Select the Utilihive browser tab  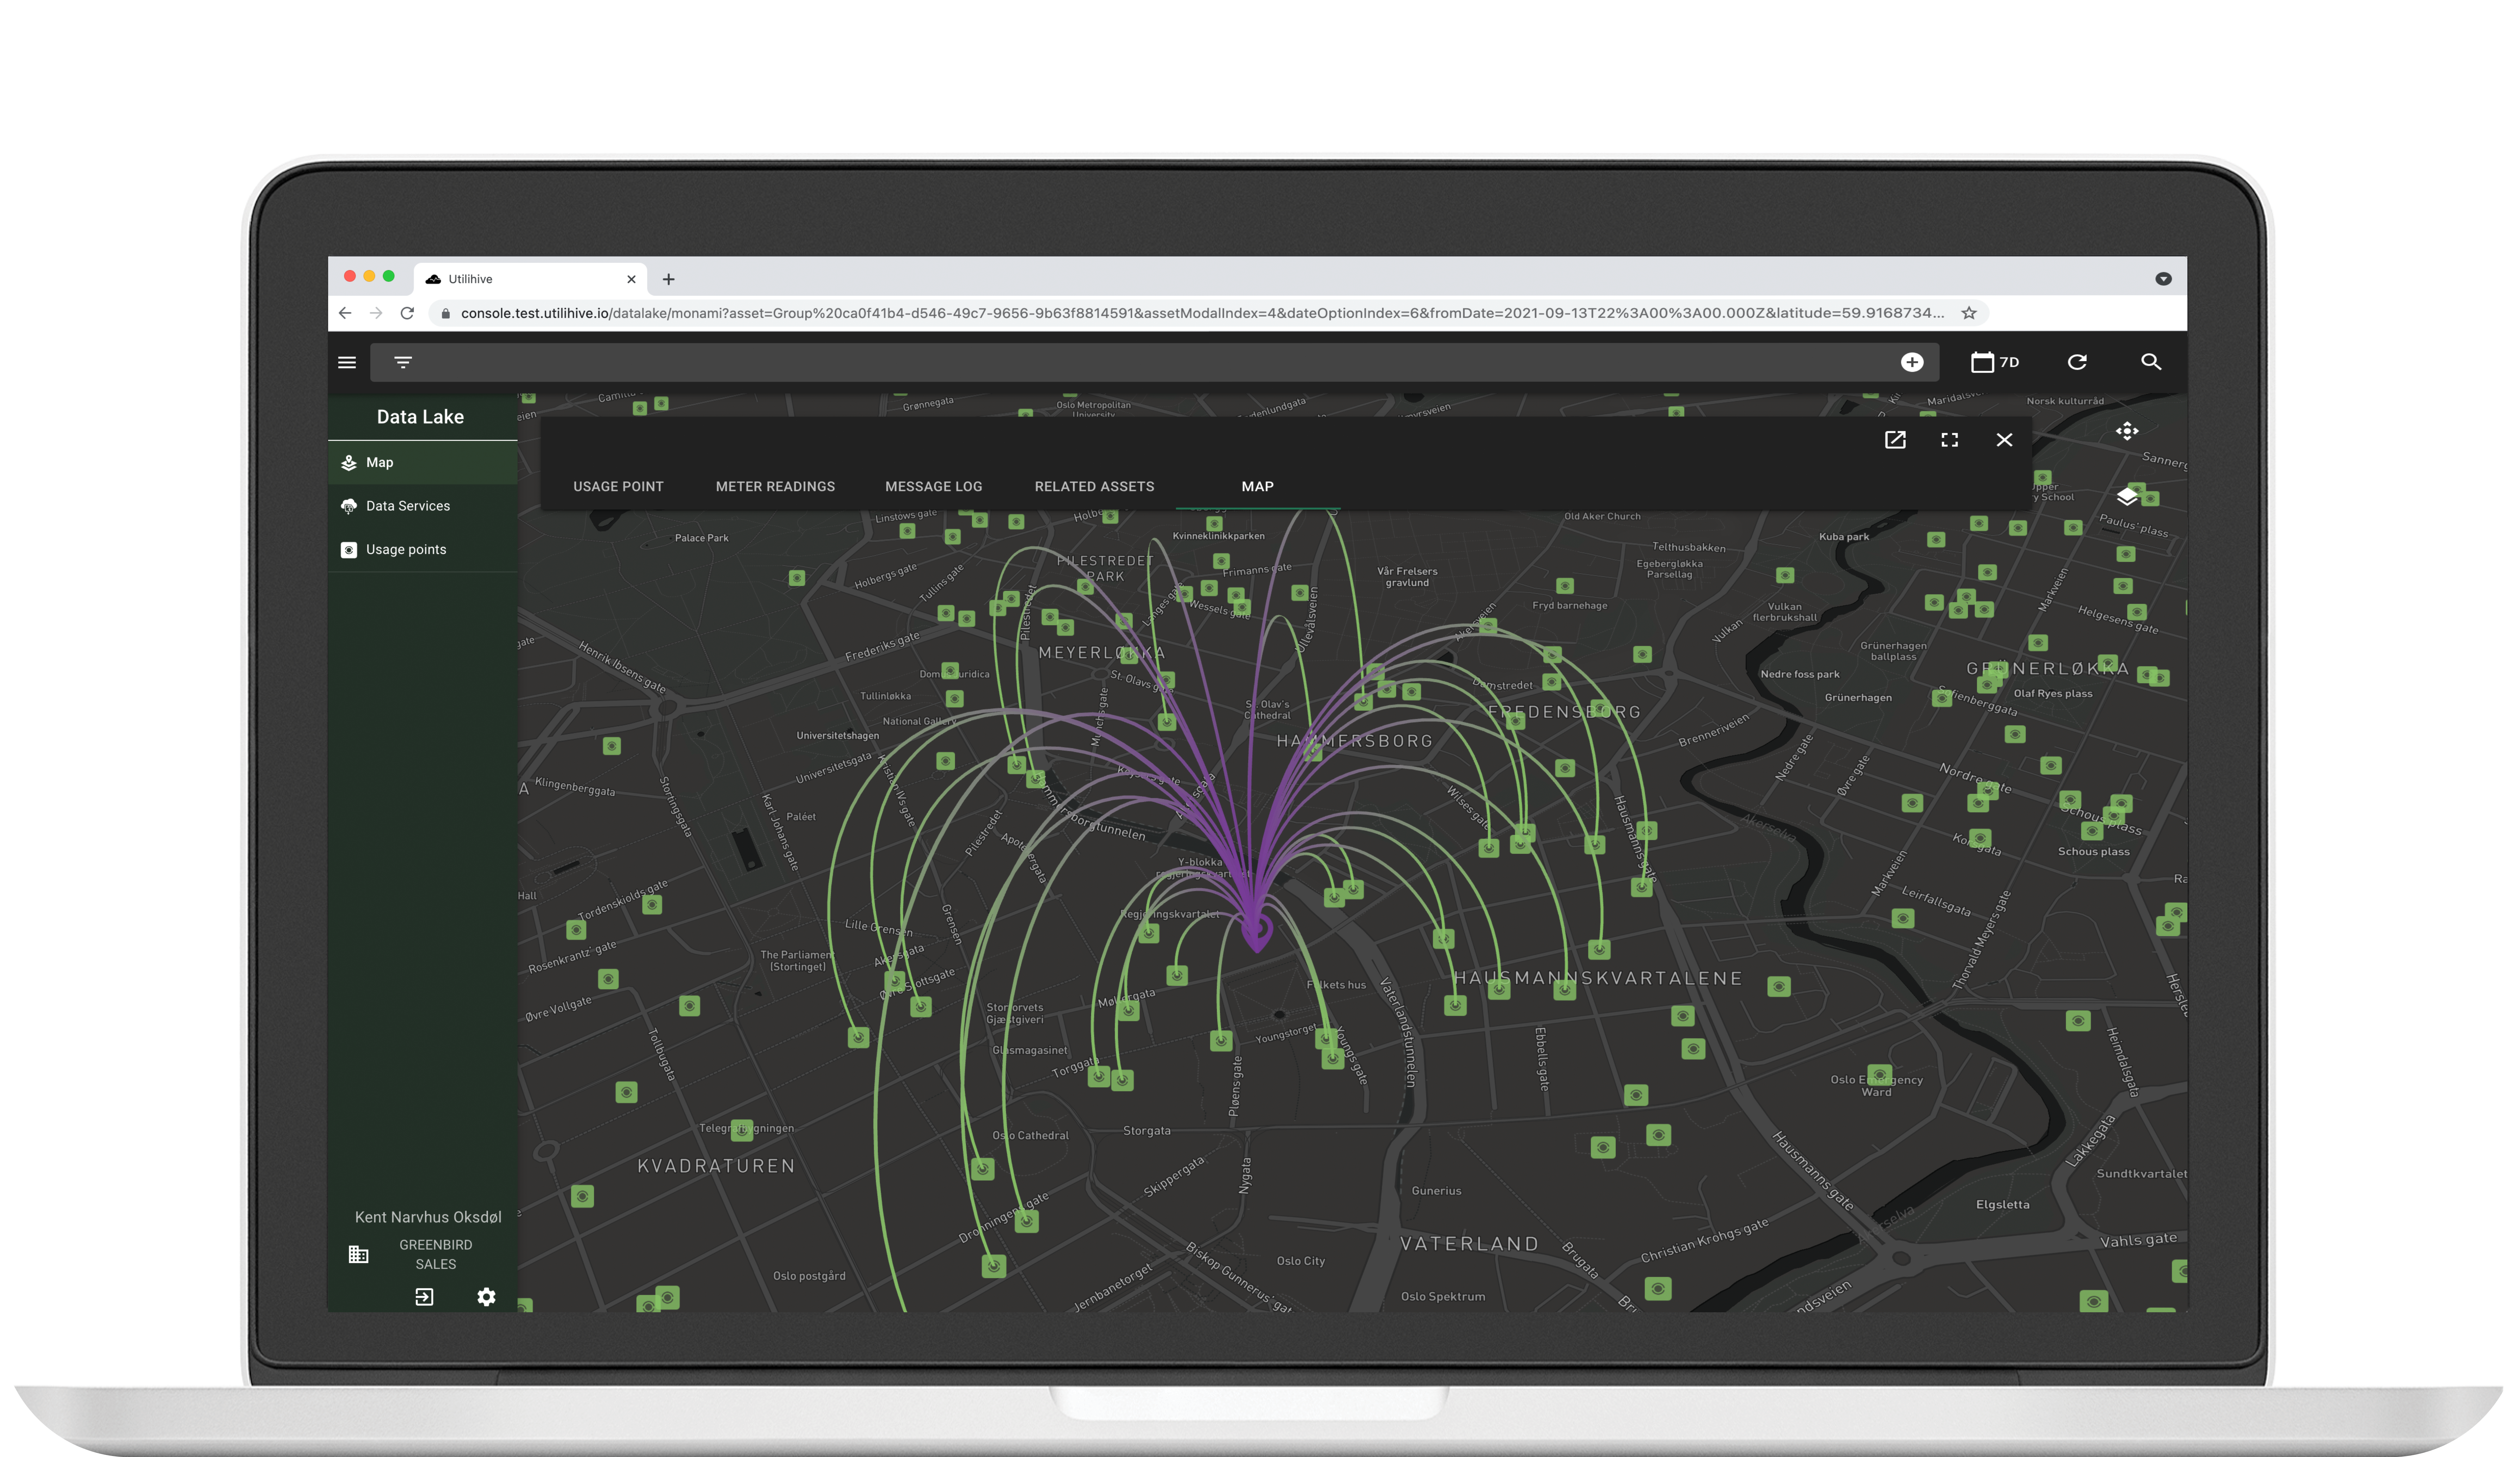(530, 279)
